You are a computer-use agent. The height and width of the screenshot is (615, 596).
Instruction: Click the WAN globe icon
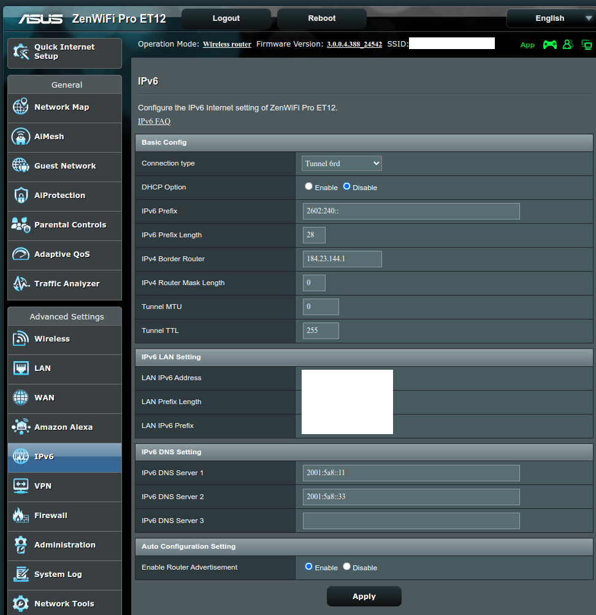(21, 397)
